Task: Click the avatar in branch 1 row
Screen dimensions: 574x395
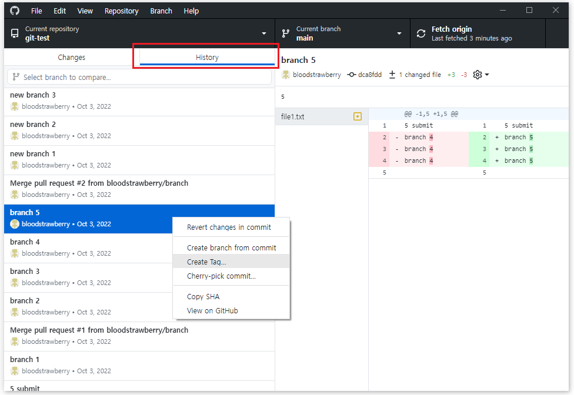Action: click(x=15, y=371)
